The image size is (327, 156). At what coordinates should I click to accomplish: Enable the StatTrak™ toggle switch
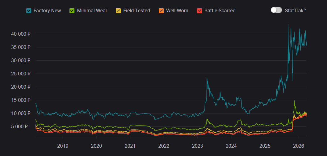(x=276, y=10)
